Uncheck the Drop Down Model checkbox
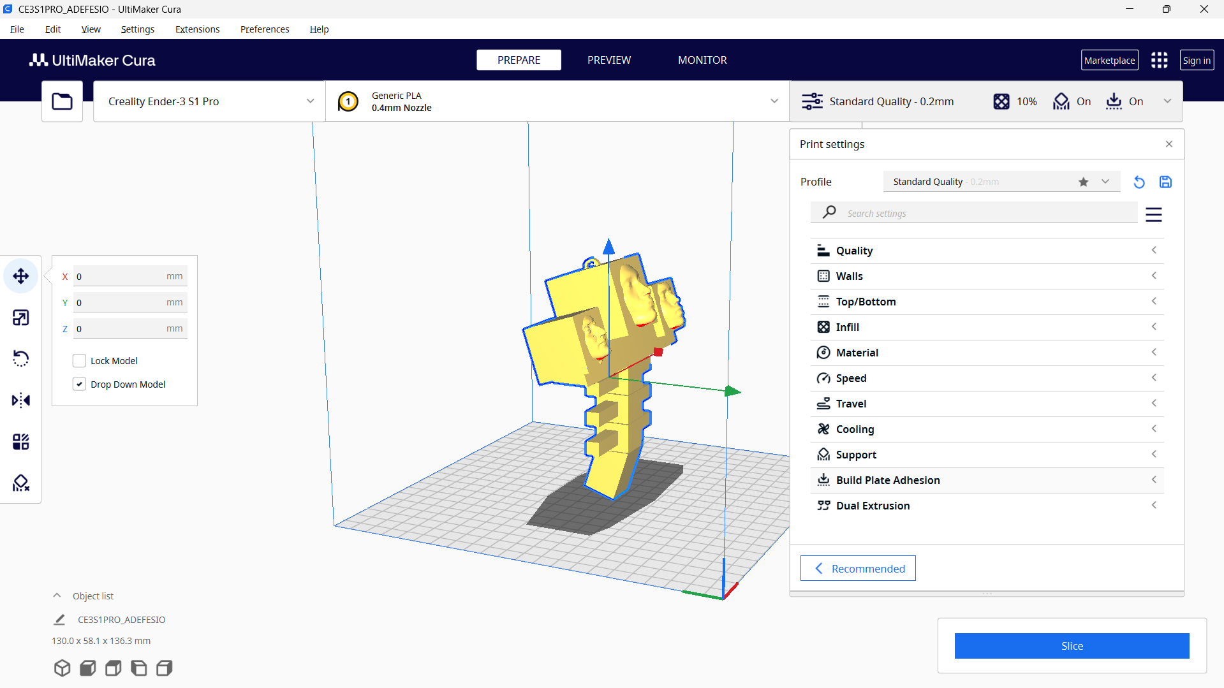The height and width of the screenshot is (688, 1224). point(79,384)
